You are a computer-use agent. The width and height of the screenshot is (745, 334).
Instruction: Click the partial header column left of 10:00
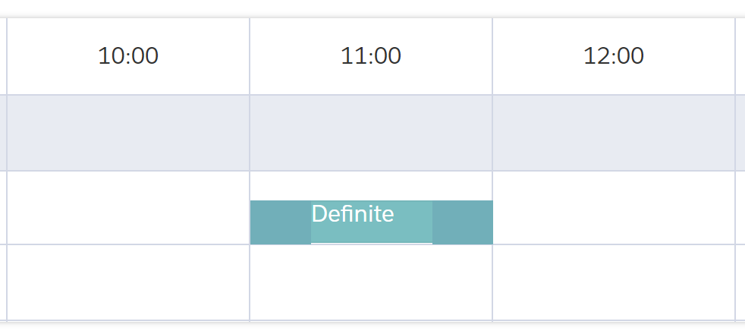pyautogui.click(x=3, y=56)
